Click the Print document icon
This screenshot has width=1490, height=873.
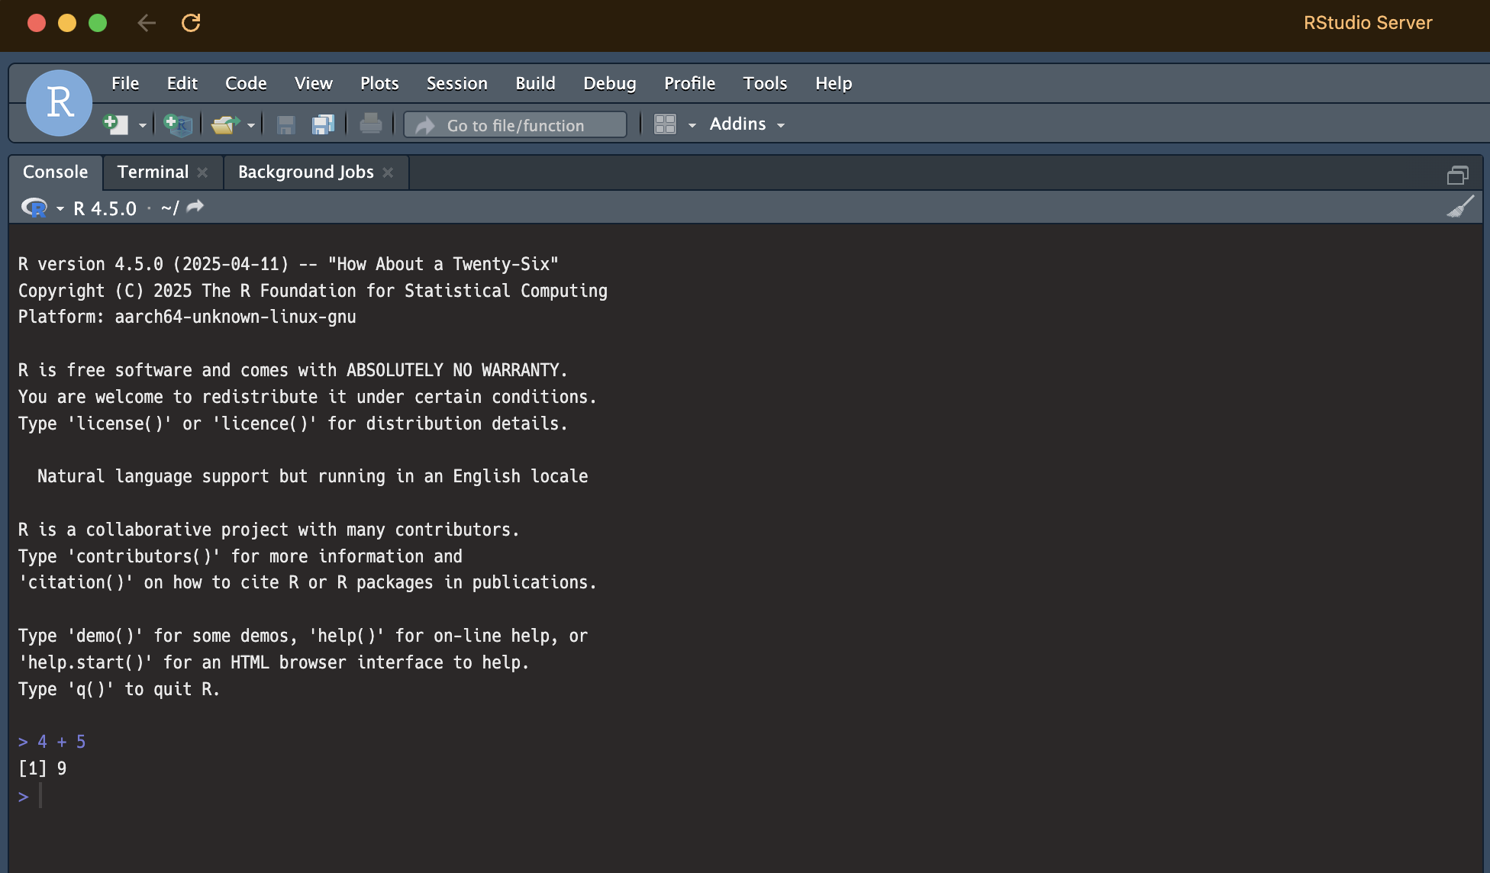pyautogui.click(x=370, y=124)
